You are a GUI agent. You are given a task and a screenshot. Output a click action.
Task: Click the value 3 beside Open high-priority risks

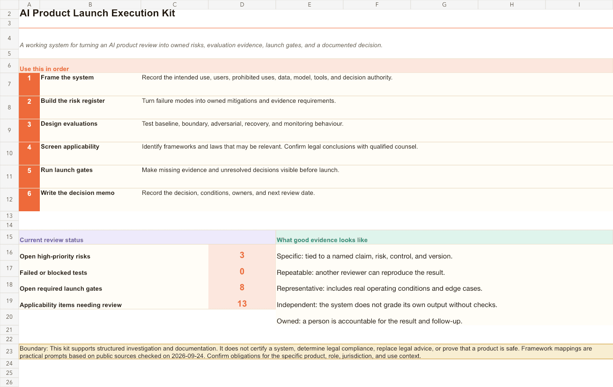pos(242,255)
